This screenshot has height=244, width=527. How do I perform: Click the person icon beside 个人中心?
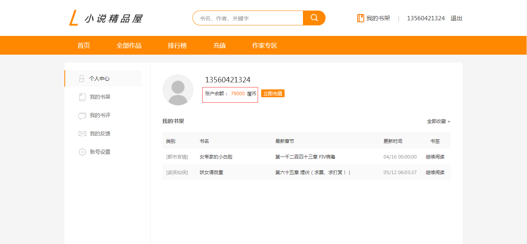(82, 78)
